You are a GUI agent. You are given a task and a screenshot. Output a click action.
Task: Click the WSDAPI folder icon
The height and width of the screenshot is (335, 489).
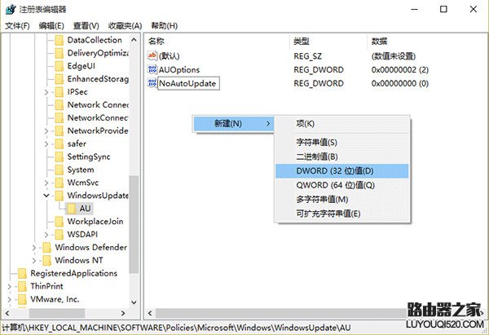click(59, 235)
